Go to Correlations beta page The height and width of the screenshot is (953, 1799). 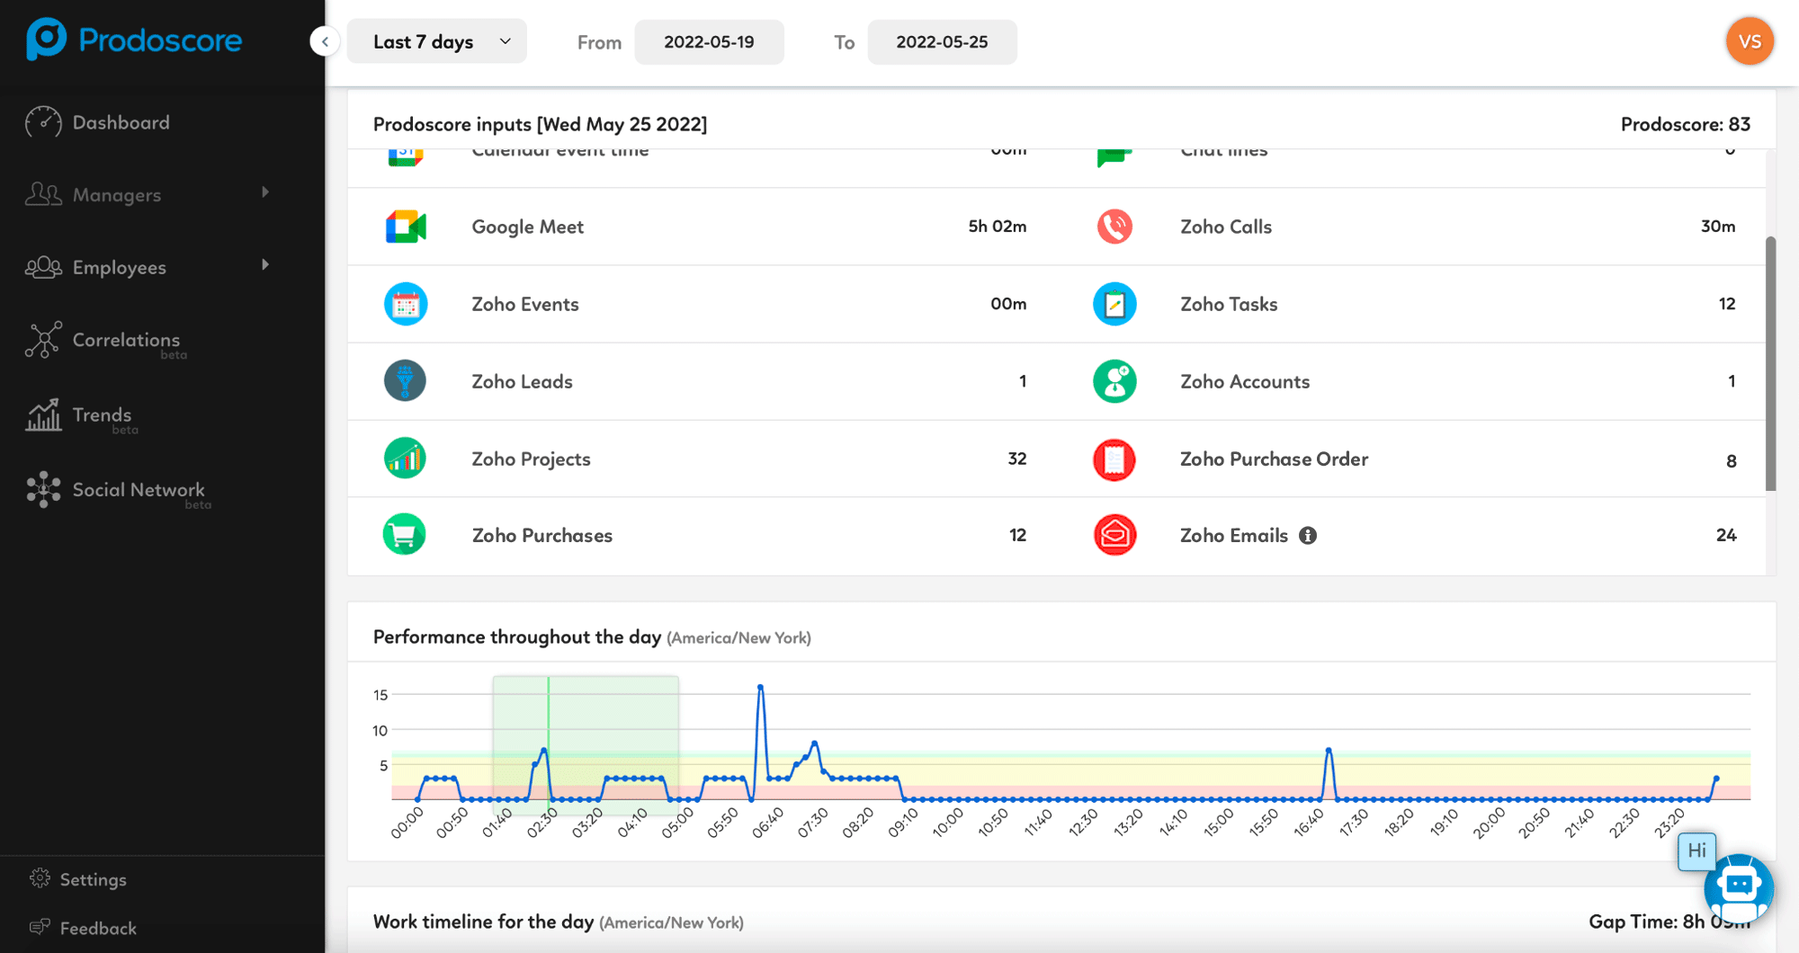(126, 341)
